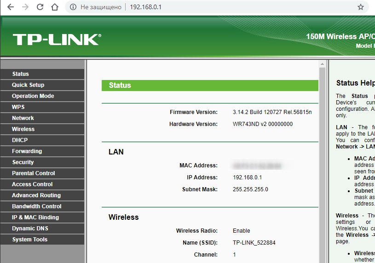
Task: Click the address bar URL 192.168.0.1
Action: coord(145,7)
